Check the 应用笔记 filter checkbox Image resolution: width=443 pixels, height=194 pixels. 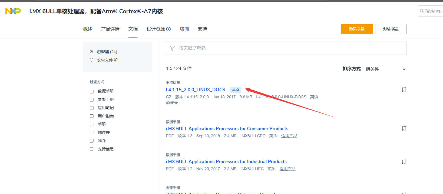click(92, 108)
